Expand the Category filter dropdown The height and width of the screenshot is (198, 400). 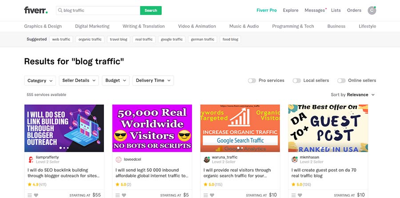tap(40, 81)
